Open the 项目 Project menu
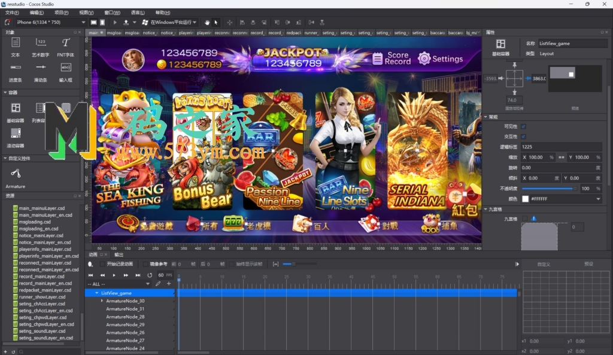This screenshot has width=613, height=355. 62,13
